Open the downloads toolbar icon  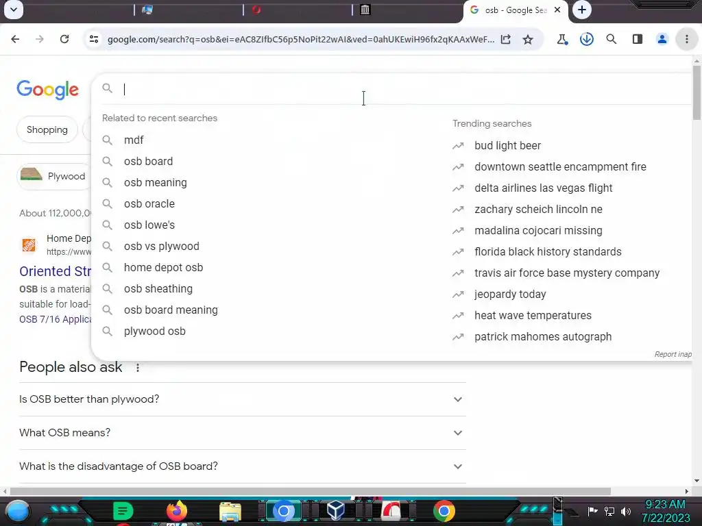[x=587, y=39]
